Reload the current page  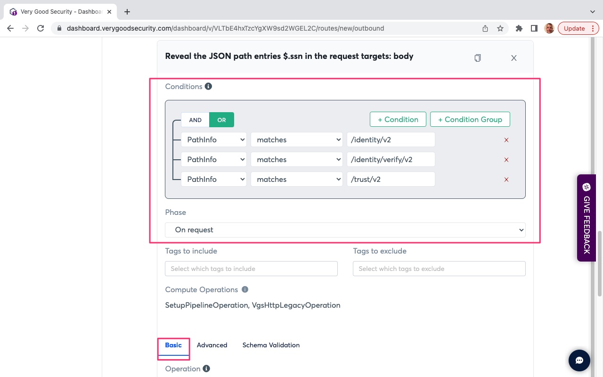41,28
